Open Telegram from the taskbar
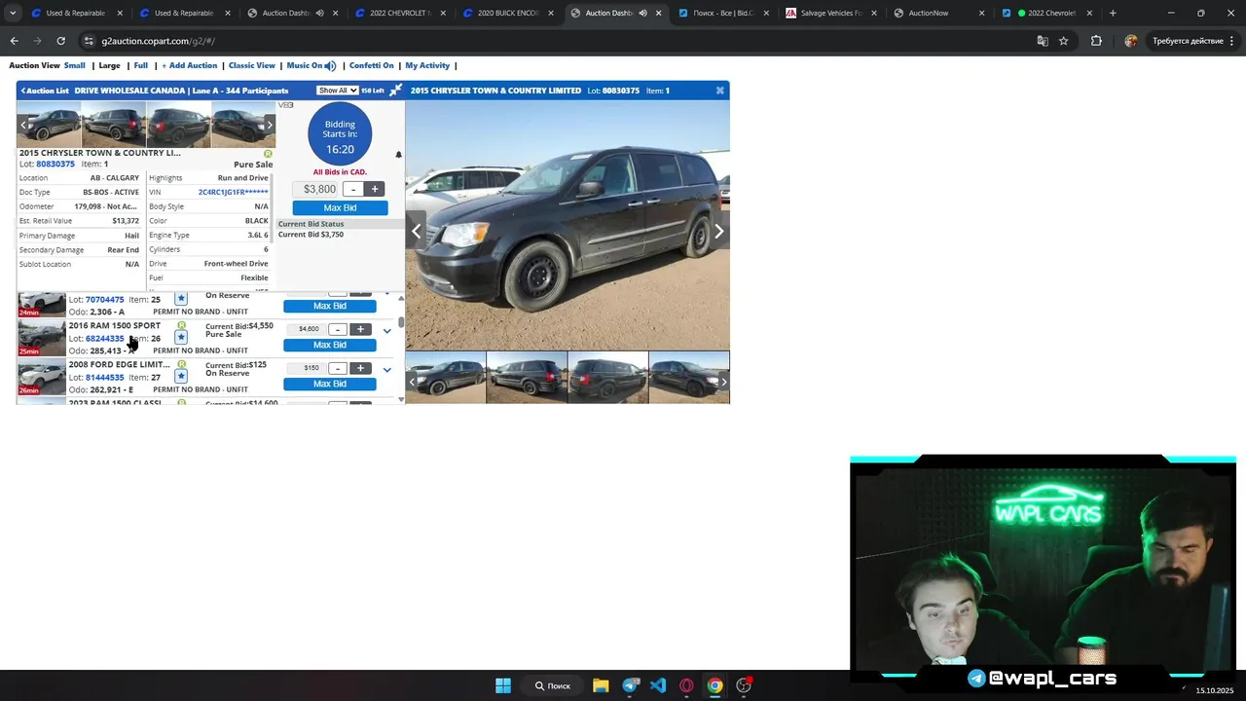This screenshot has height=701, width=1246. [630, 685]
